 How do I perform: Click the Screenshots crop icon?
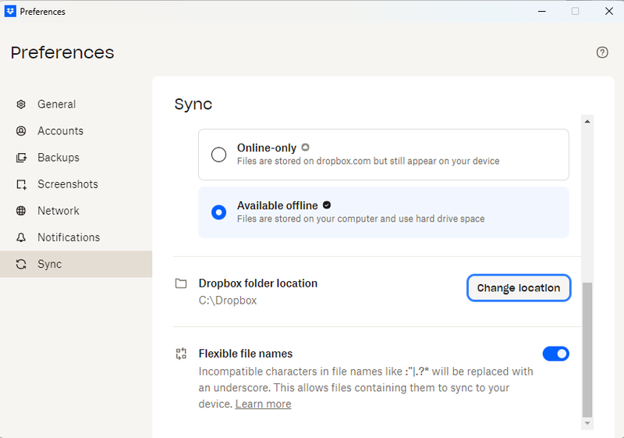point(21,184)
